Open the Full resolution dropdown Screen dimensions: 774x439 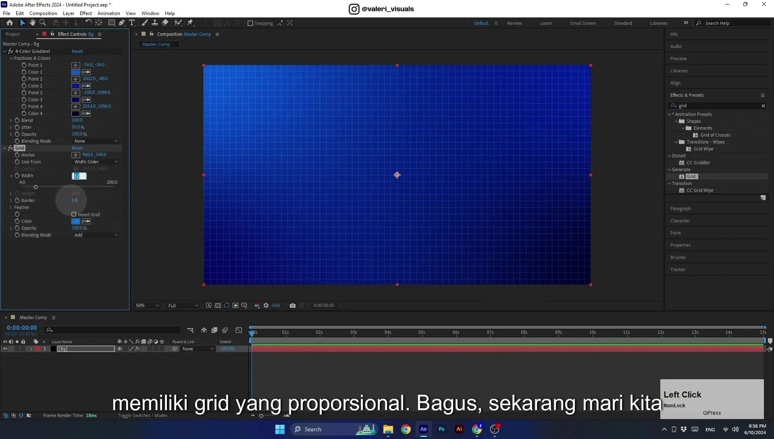(x=183, y=305)
